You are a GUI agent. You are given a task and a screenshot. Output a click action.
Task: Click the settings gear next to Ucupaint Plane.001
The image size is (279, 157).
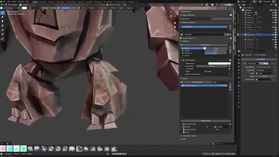click(x=231, y=38)
